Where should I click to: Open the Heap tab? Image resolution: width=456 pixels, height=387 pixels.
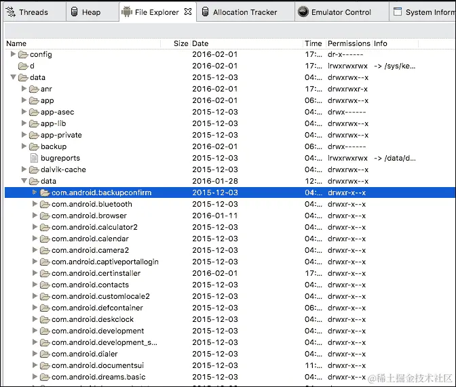92,12
